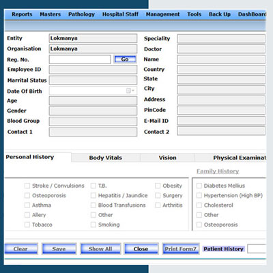The width and height of the screenshot is (273, 273).
Task: Click the Go button next to Reg. No.
Action: pyautogui.click(x=125, y=59)
